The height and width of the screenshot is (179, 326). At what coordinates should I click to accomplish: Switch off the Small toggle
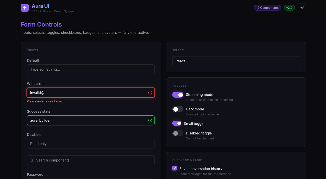[x=177, y=123]
